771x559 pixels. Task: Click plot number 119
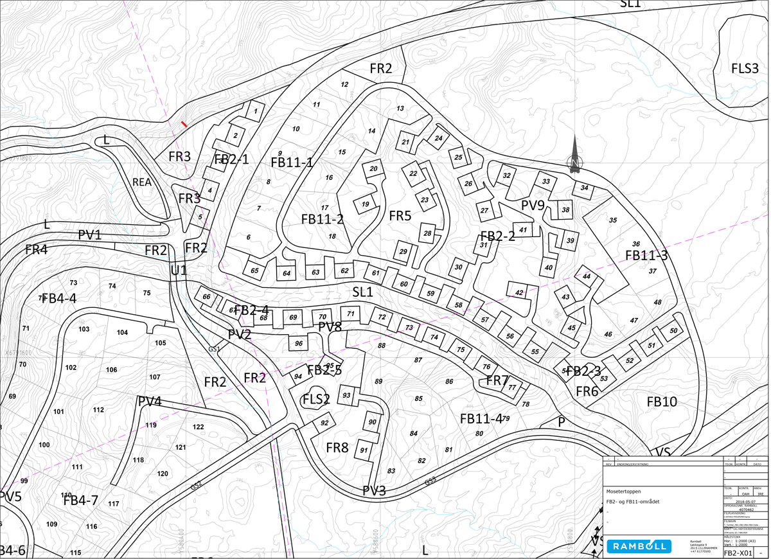pyautogui.click(x=151, y=425)
